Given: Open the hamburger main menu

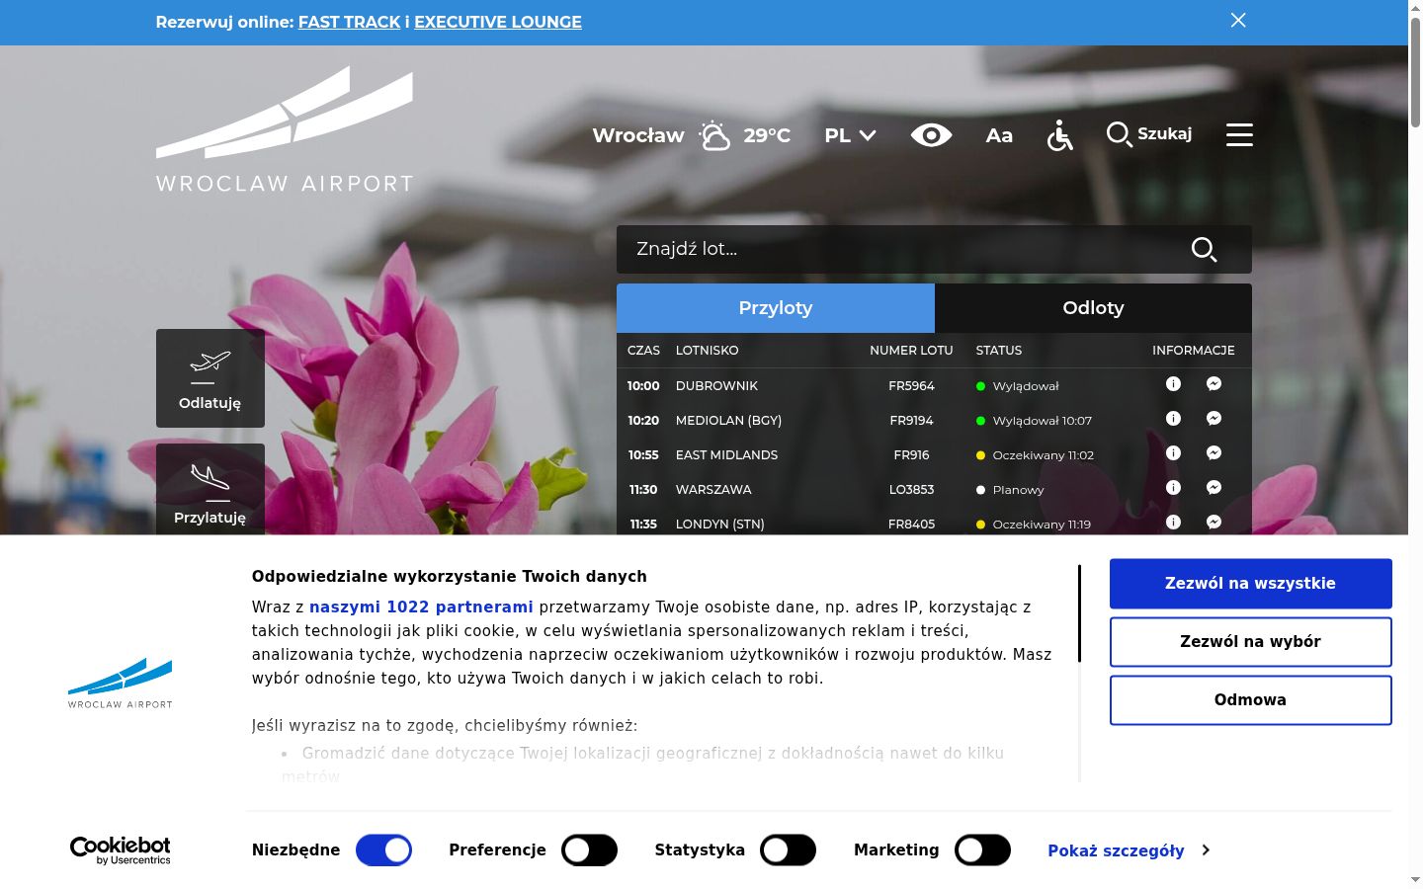Looking at the screenshot, I should [x=1239, y=134].
